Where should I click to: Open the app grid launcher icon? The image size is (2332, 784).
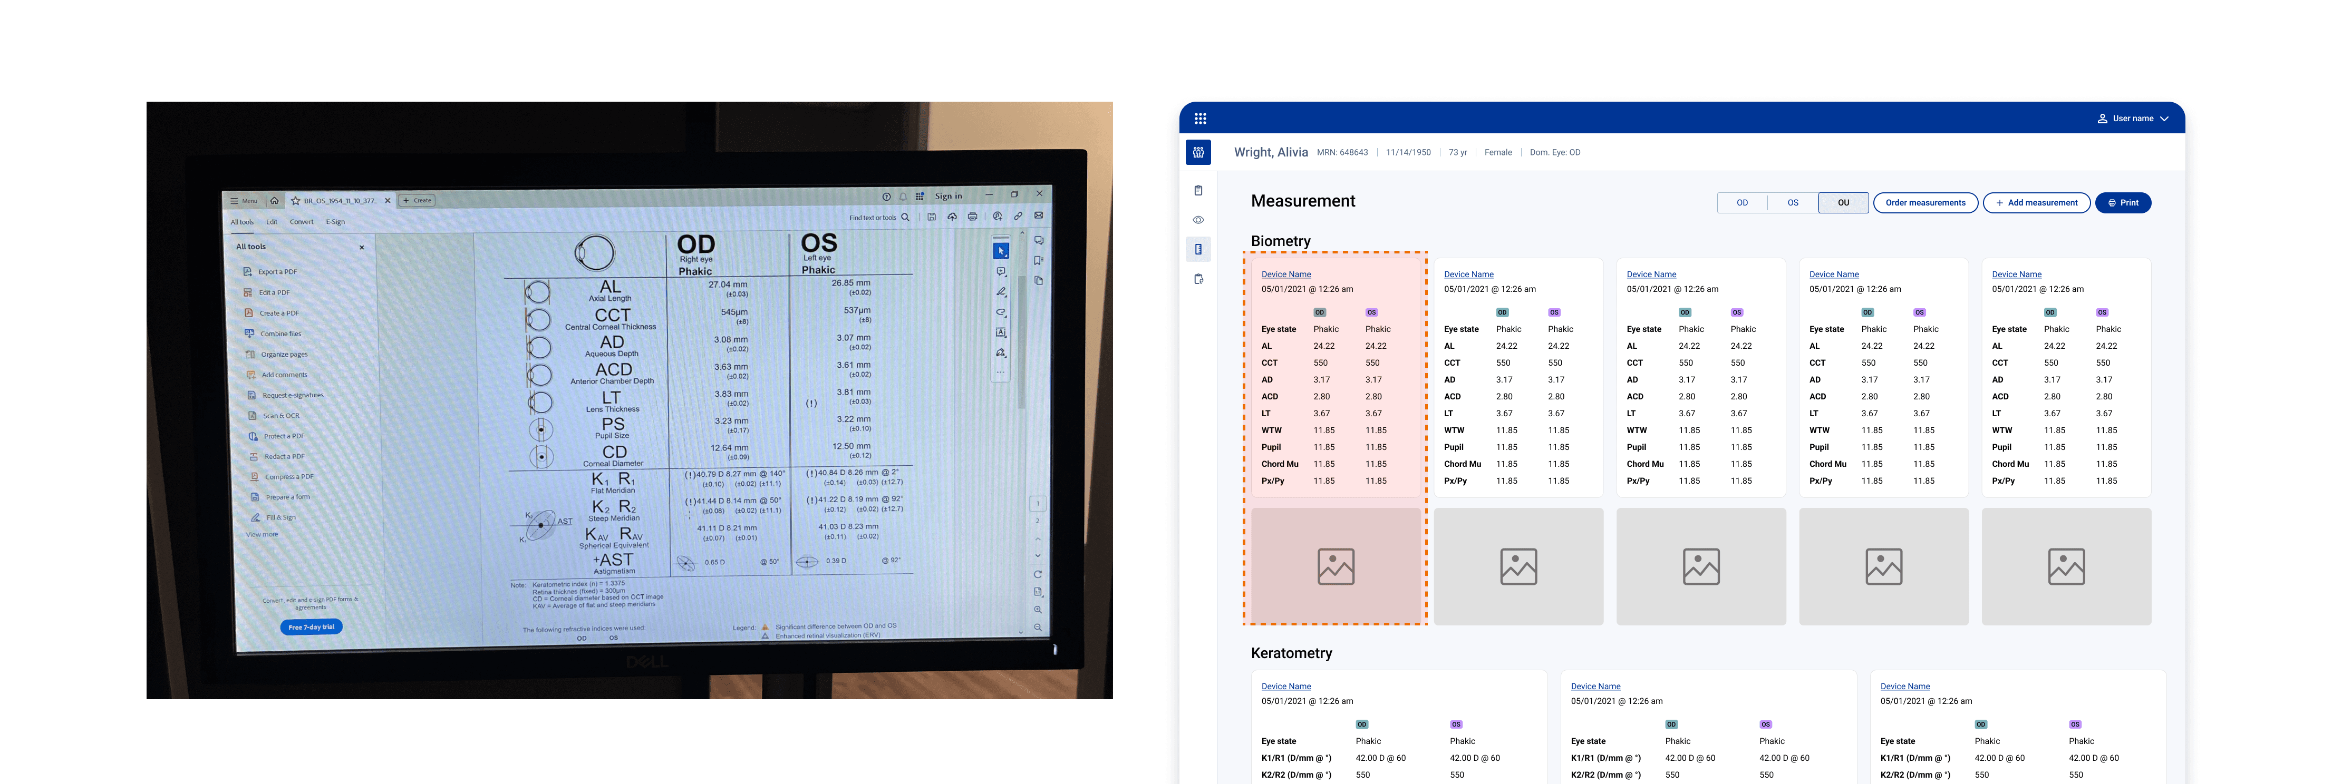[x=1199, y=119]
